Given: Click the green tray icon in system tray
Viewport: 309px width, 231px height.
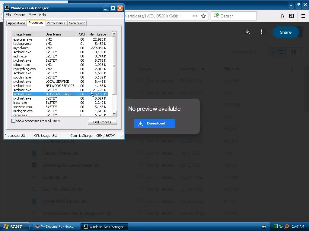Looking at the screenshot, I should 276,226.
